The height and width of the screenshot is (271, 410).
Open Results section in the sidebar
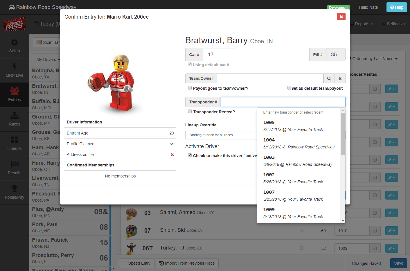coord(15,168)
